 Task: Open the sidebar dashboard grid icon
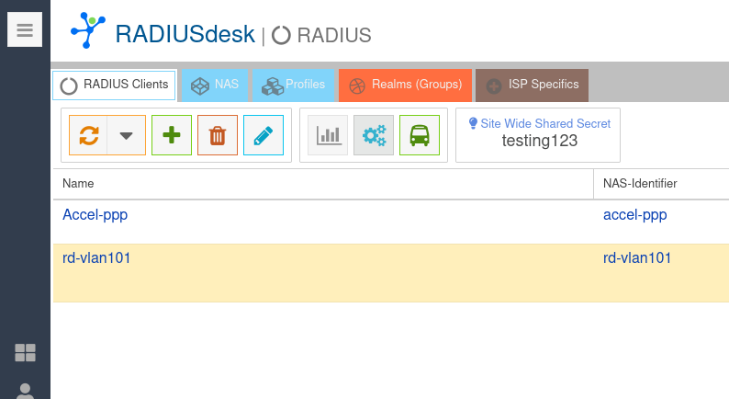[x=25, y=353]
